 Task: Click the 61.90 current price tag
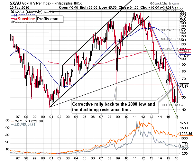click(184, 85)
